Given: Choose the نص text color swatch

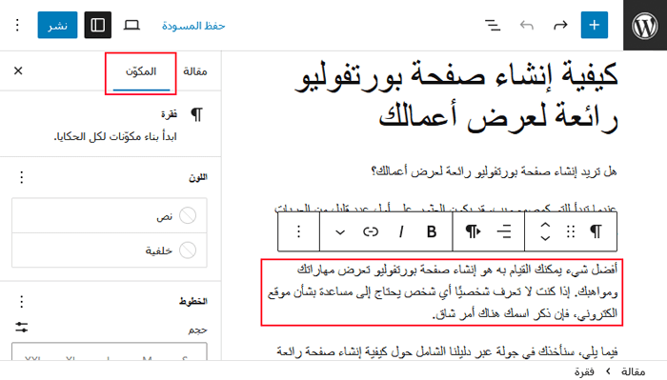Looking at the screenshot, I should [x=110, y=215].
